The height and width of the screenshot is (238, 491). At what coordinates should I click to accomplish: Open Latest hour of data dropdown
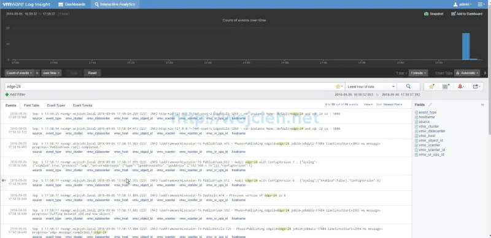371,86
